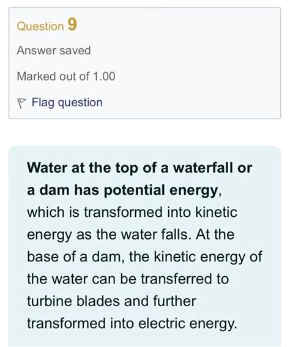Click the line transformed into electric energy

pyautogui.click(x=132, y=324)
